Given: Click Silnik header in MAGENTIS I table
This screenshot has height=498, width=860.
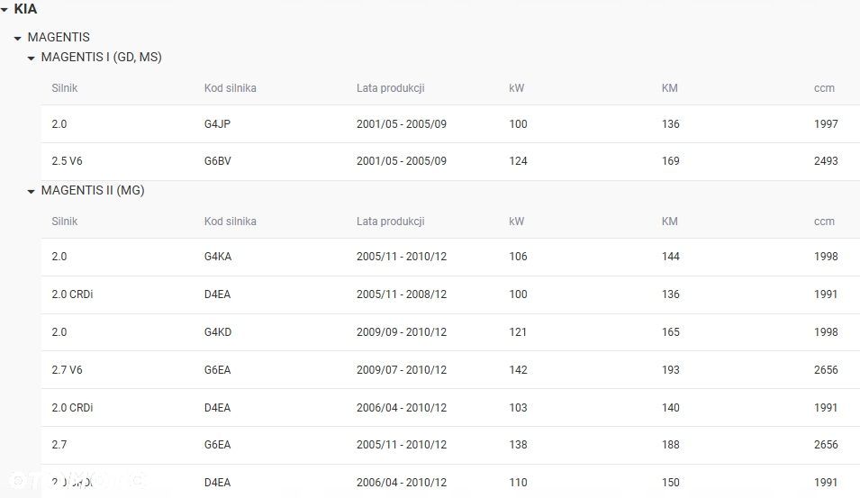Looking at the screenshot, I should click(65, 87).
